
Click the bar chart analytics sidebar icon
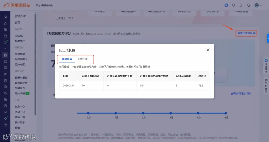pyautogui.click(x=5, y=49)
